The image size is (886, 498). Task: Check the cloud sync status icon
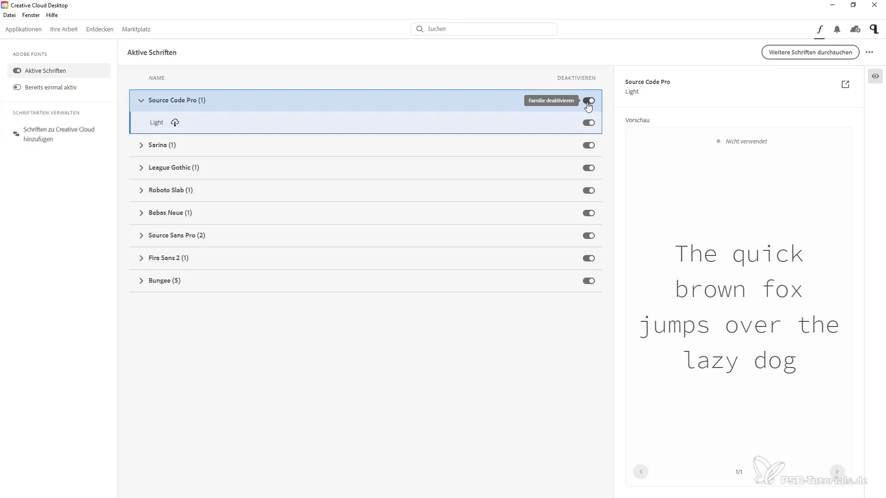pyautogui.click(x=855, y=30)
